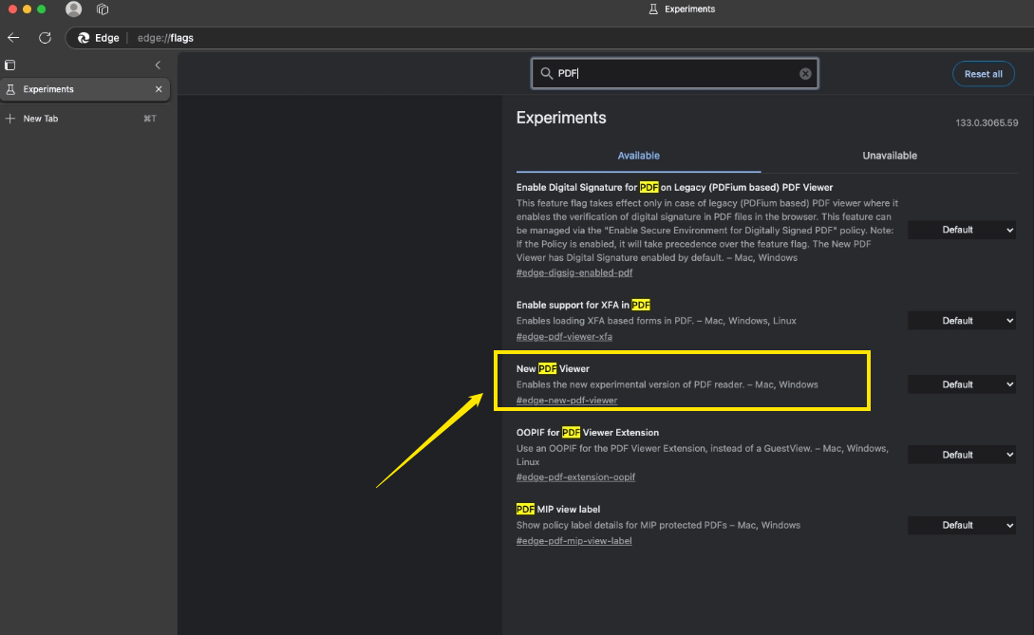The width and height of the screenshot is (1034, 635).
Task: Go back with the browser back arrow
Action: point(13,38)
